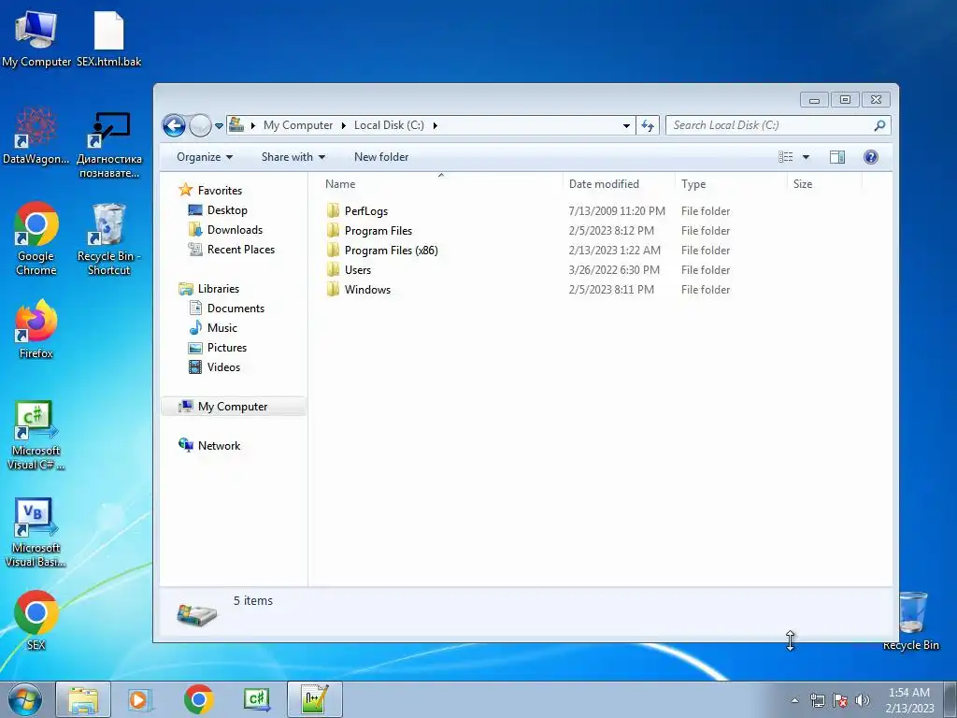Open Windows Media Player from taskbar
957x718 pixels.
click(x=139, y=699)
